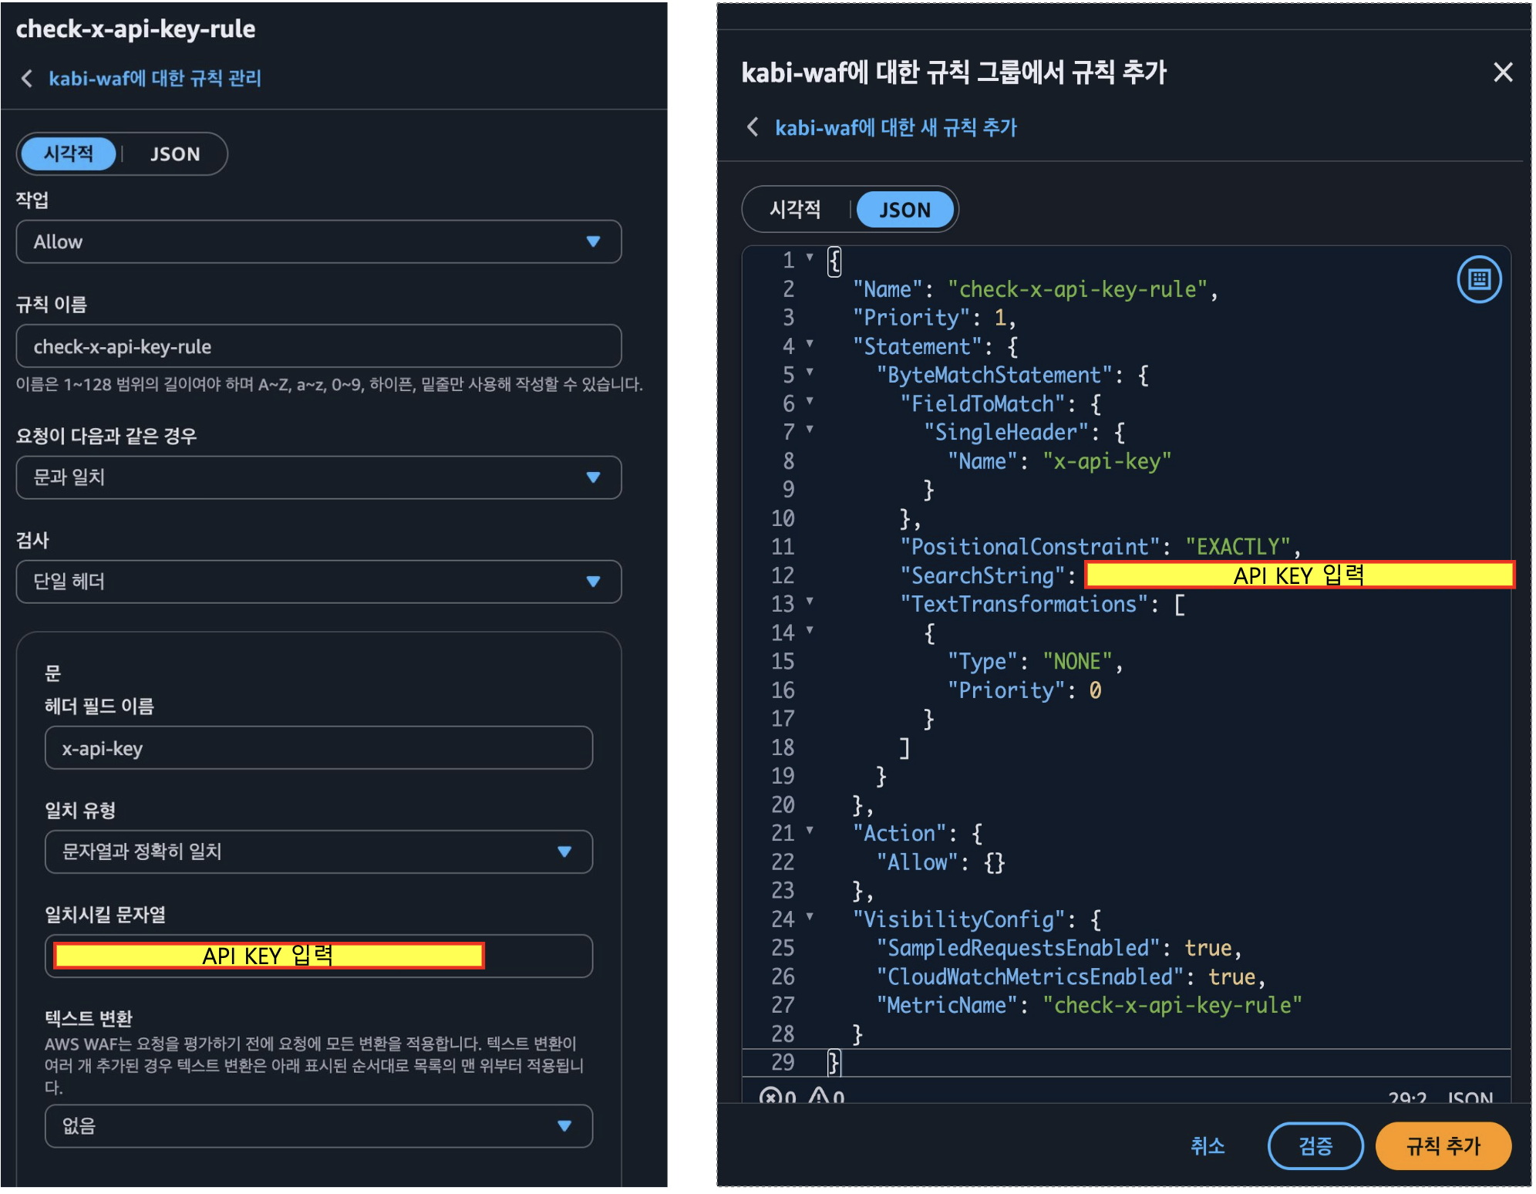The height and width of the screenshot is (1194, 1536).
Task: Click the 검증 validate button
Action: pos(1315,1145)
